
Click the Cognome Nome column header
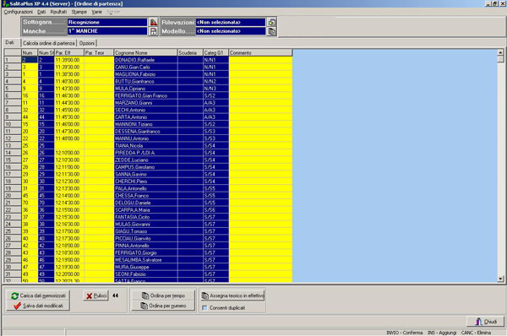(145, 52)
